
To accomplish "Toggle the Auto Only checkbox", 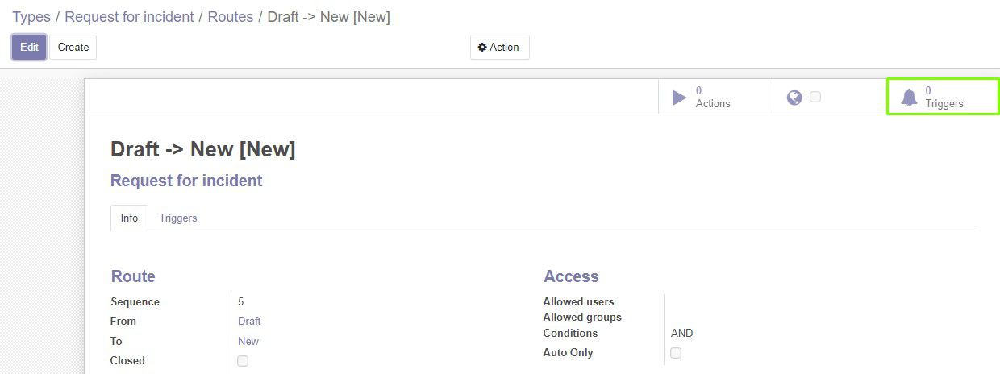I will [x=676, y=353].
